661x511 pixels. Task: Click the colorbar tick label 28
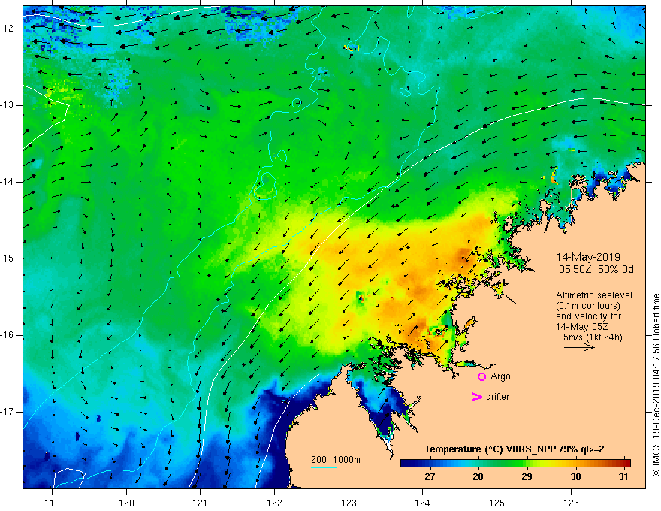478,477
